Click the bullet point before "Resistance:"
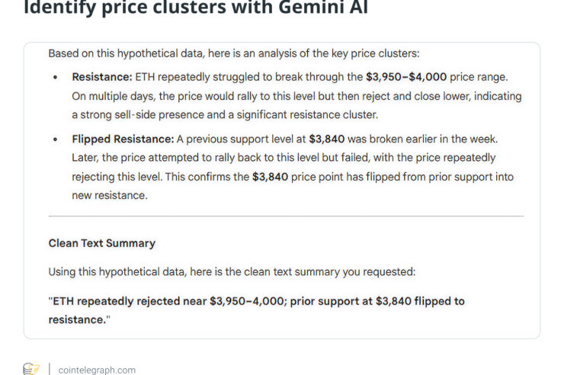Screen dimensions: 564x375 (54, 78)
